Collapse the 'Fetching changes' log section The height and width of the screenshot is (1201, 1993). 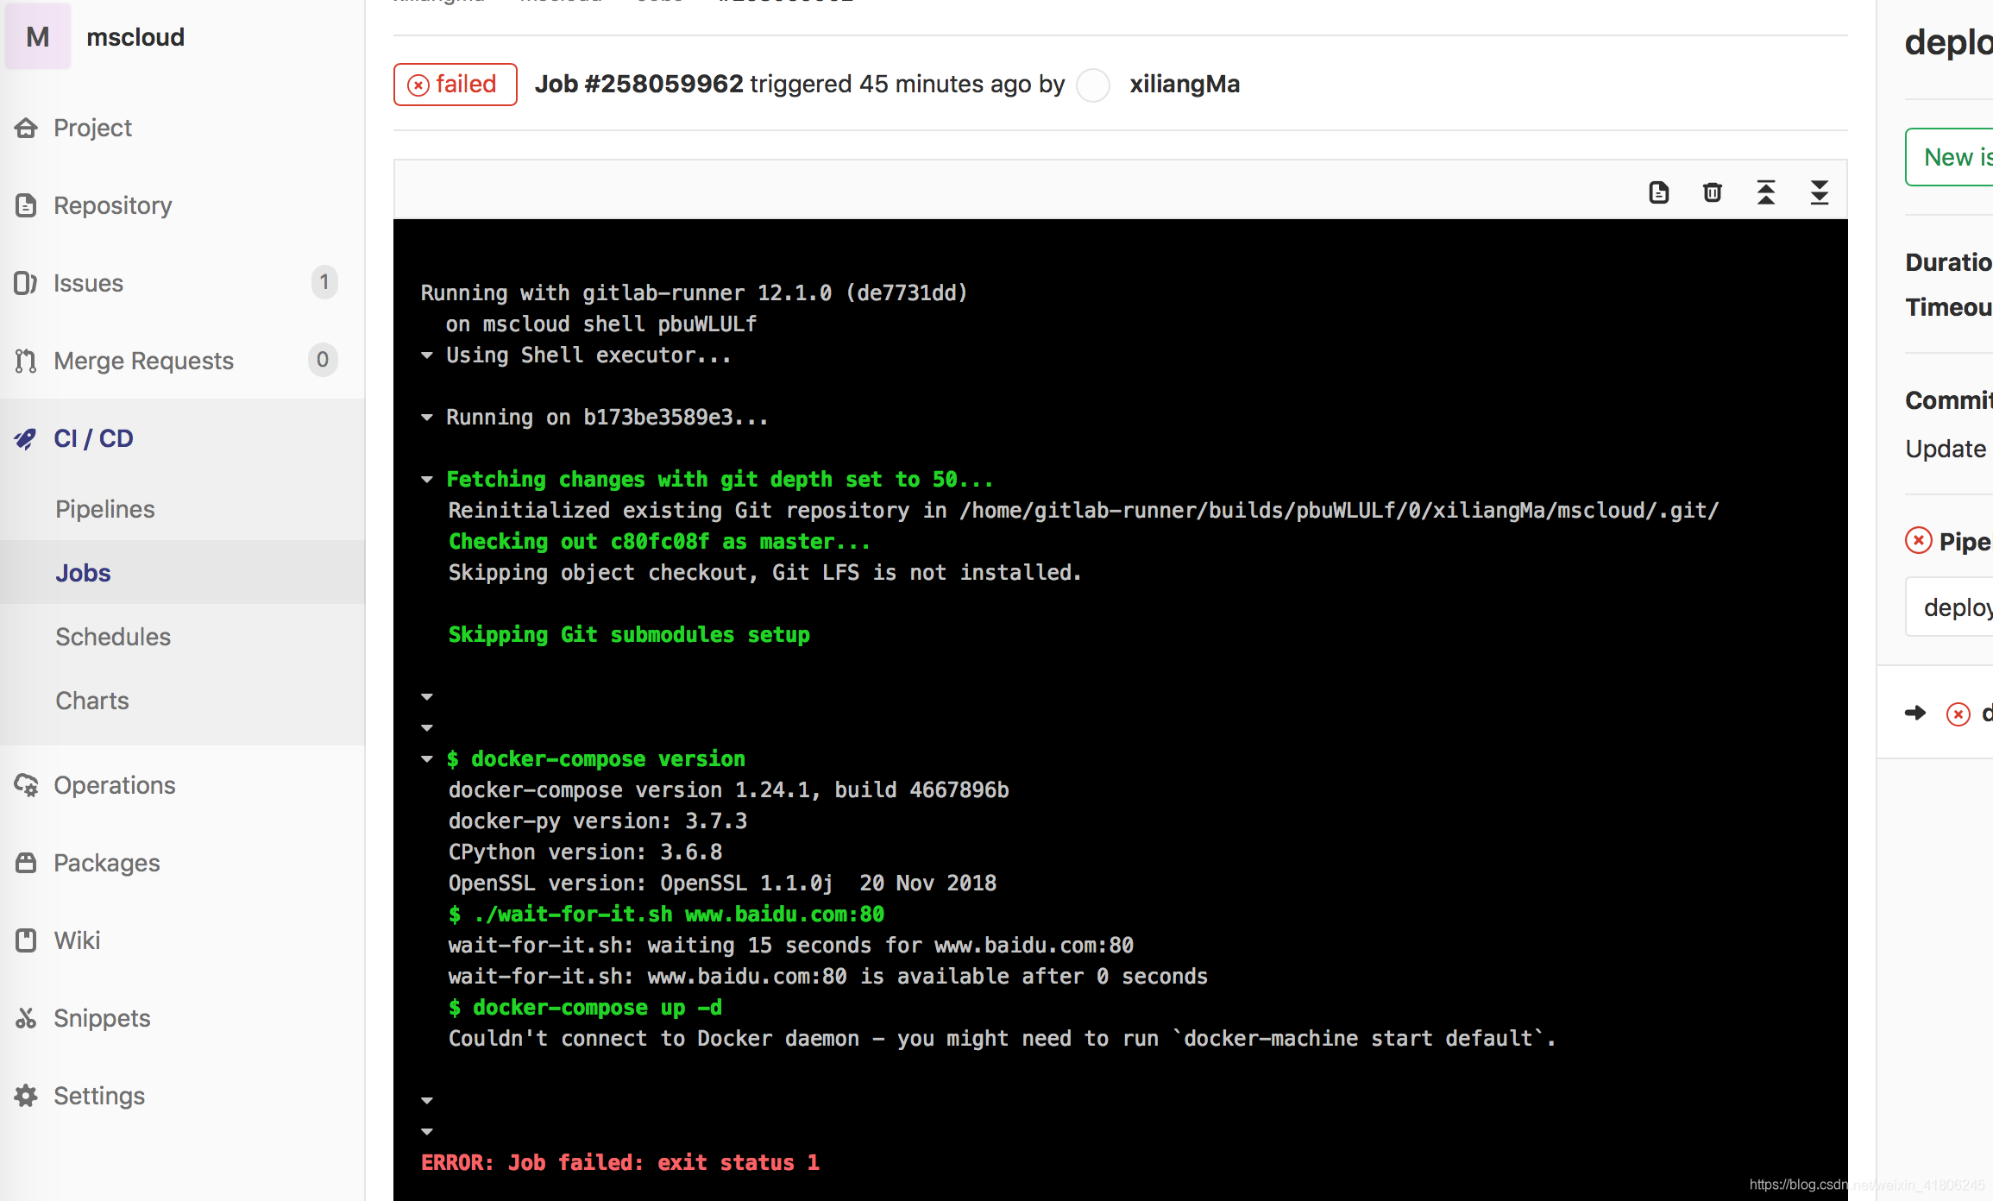click(427, 479)
